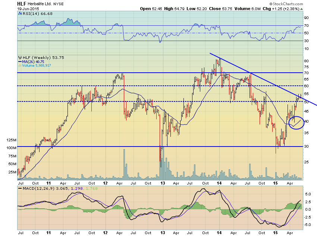Select the 19-Jun-2015 chart date
The width and height of the screenshot is (317, 236).
(28, 9)
